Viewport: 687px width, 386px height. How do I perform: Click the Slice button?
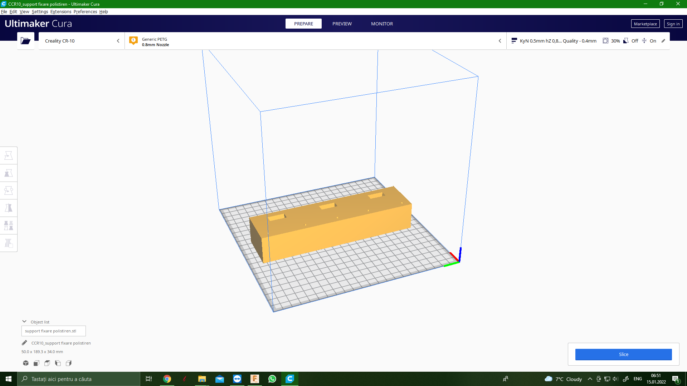coord(623,354)
